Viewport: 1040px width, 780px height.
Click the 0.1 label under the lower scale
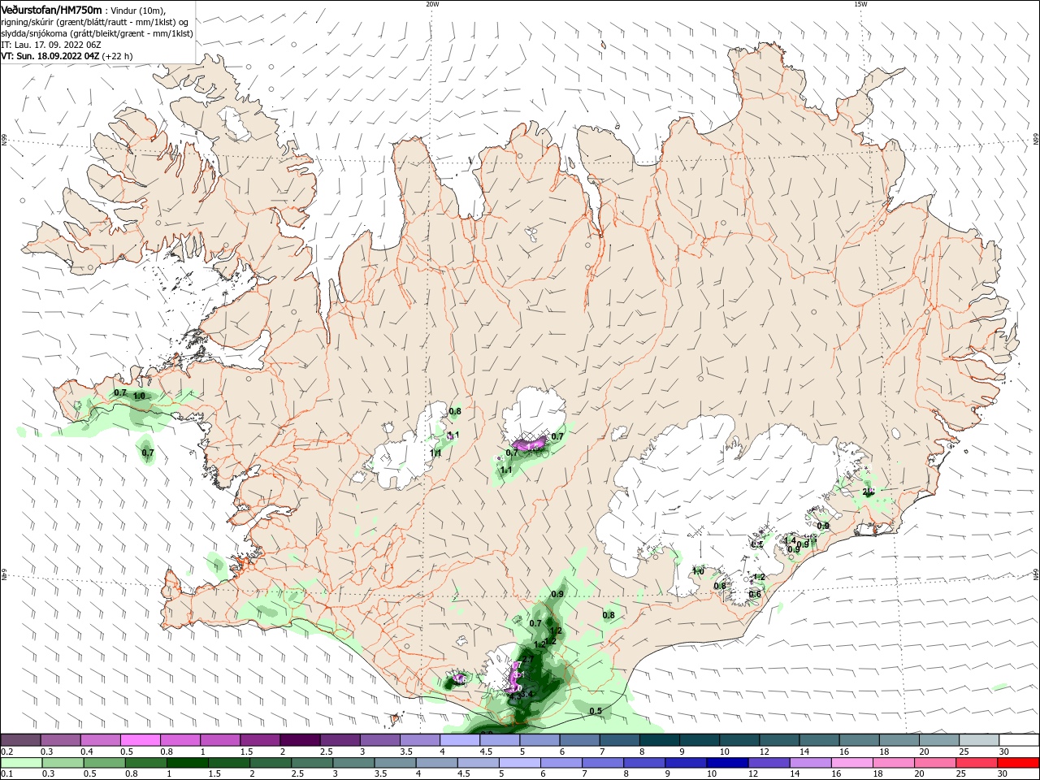[7, 774]
